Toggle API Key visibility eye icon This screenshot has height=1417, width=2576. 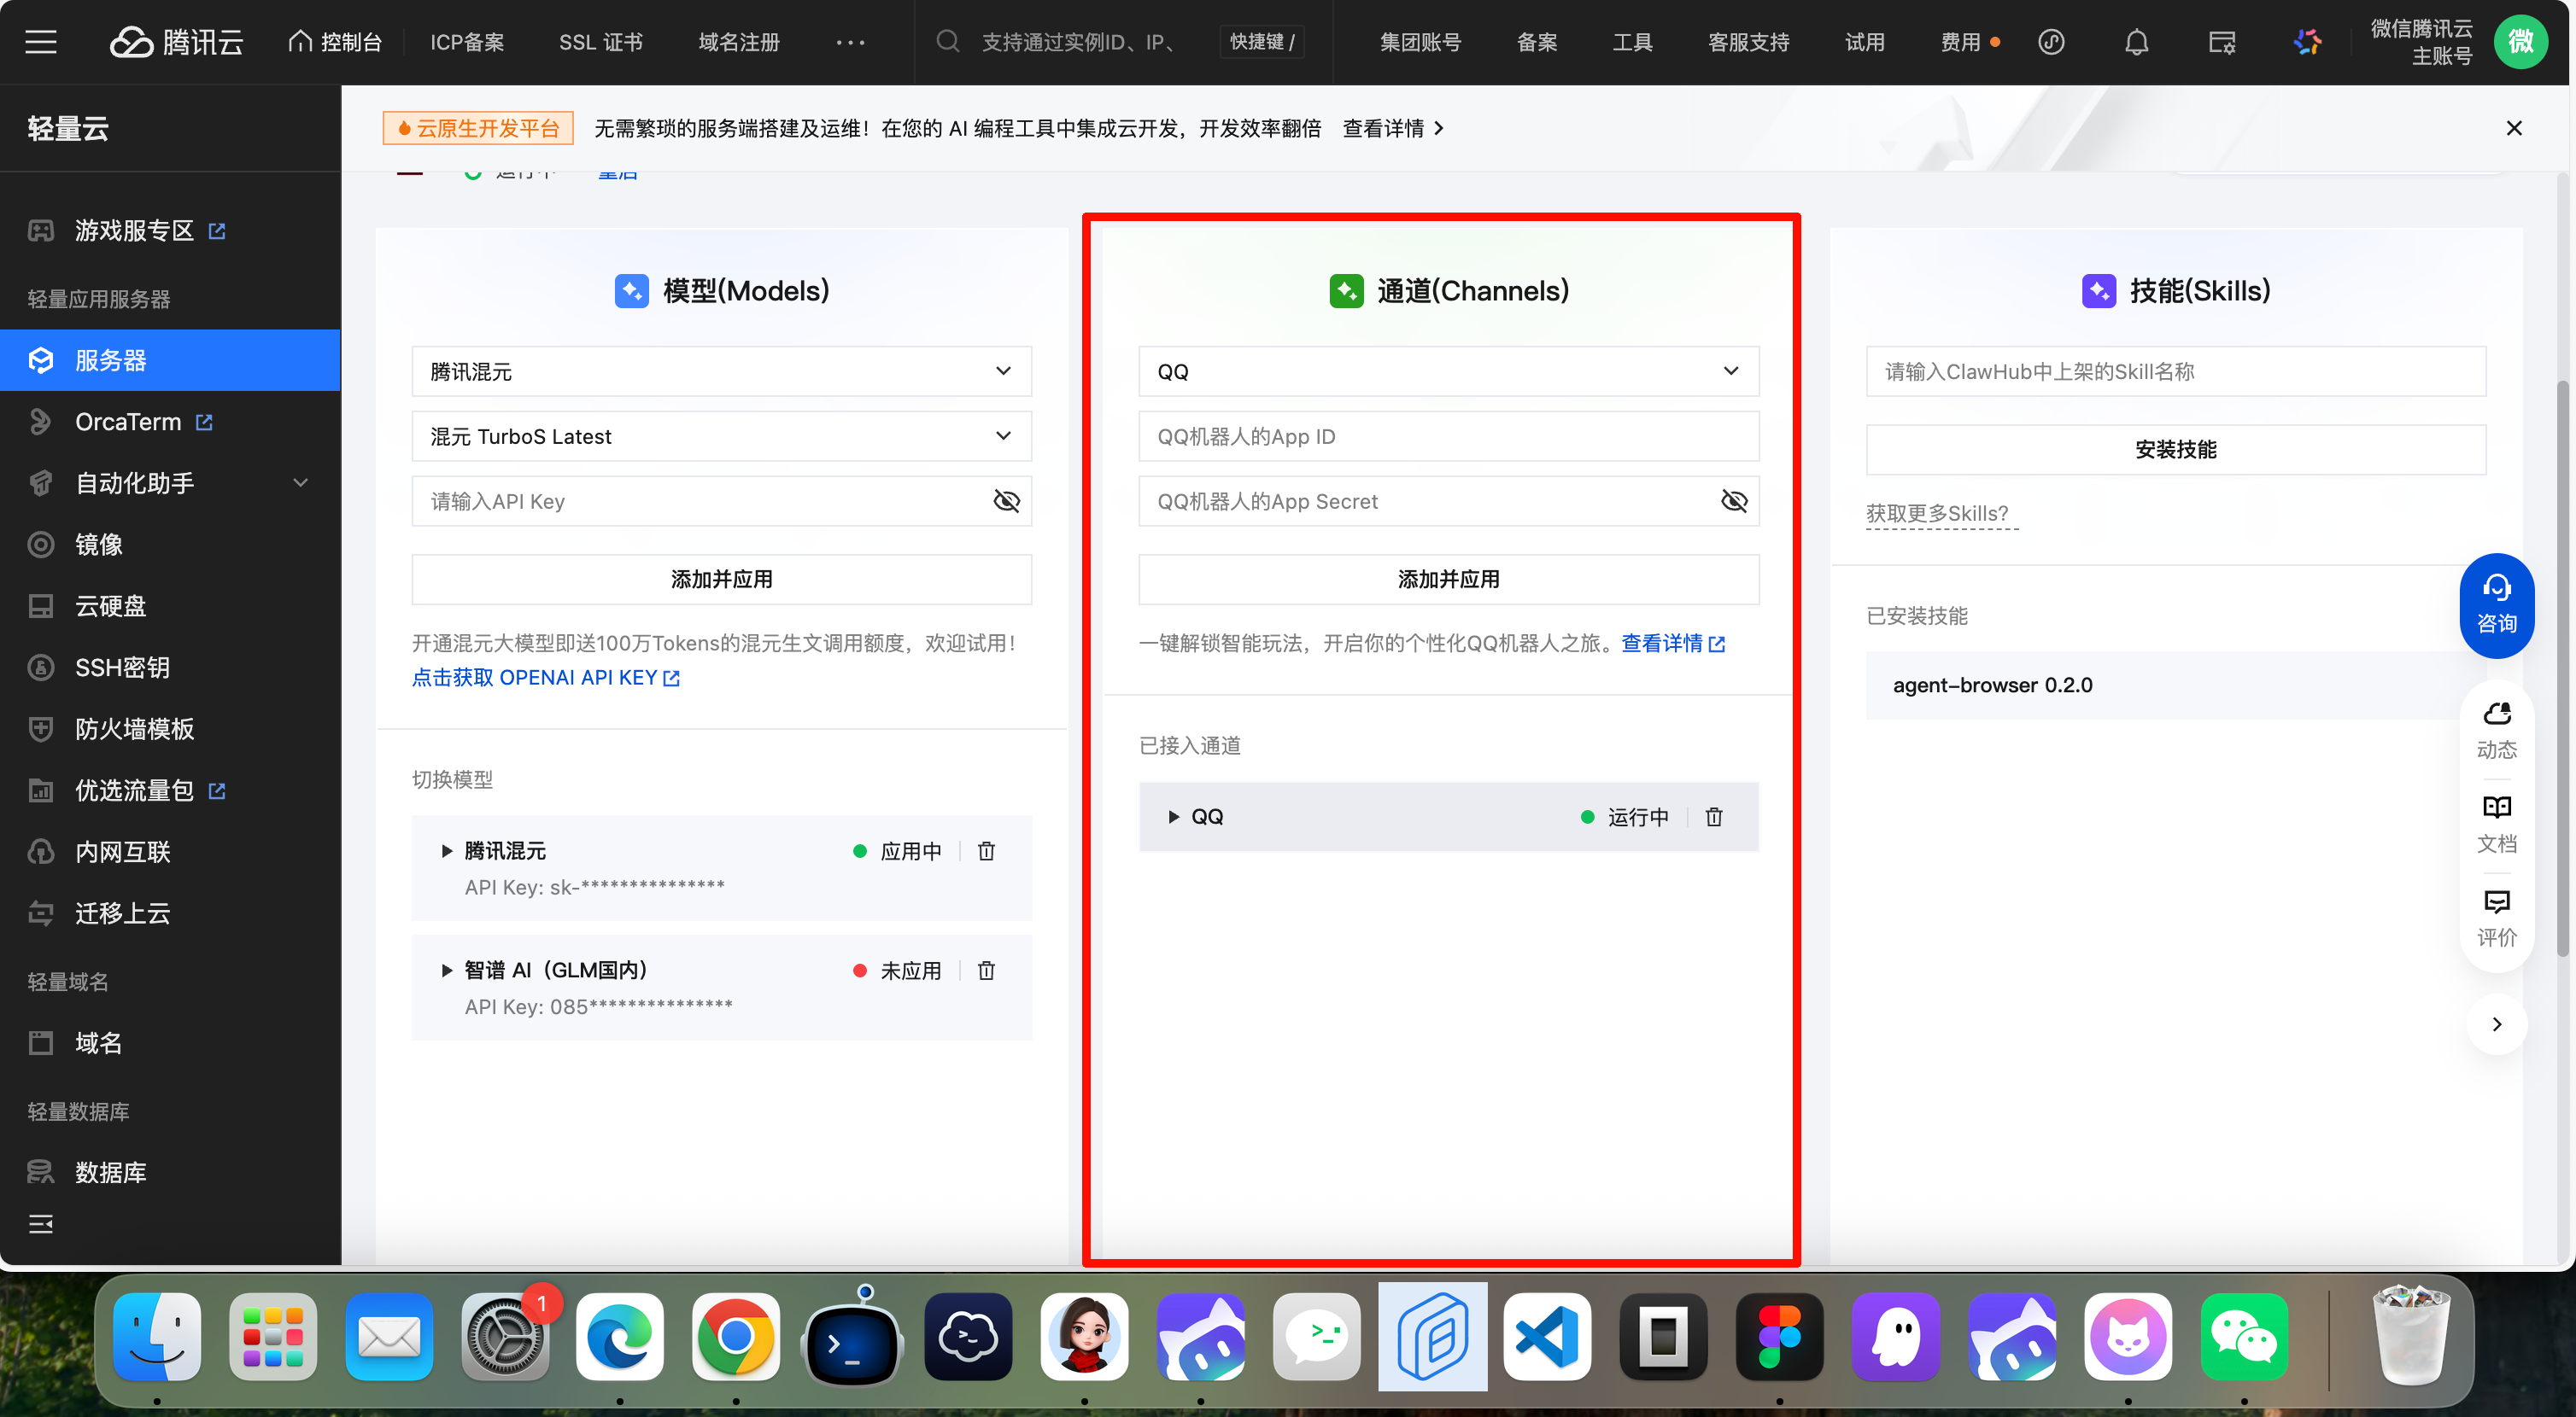(x=1006, y=501)
